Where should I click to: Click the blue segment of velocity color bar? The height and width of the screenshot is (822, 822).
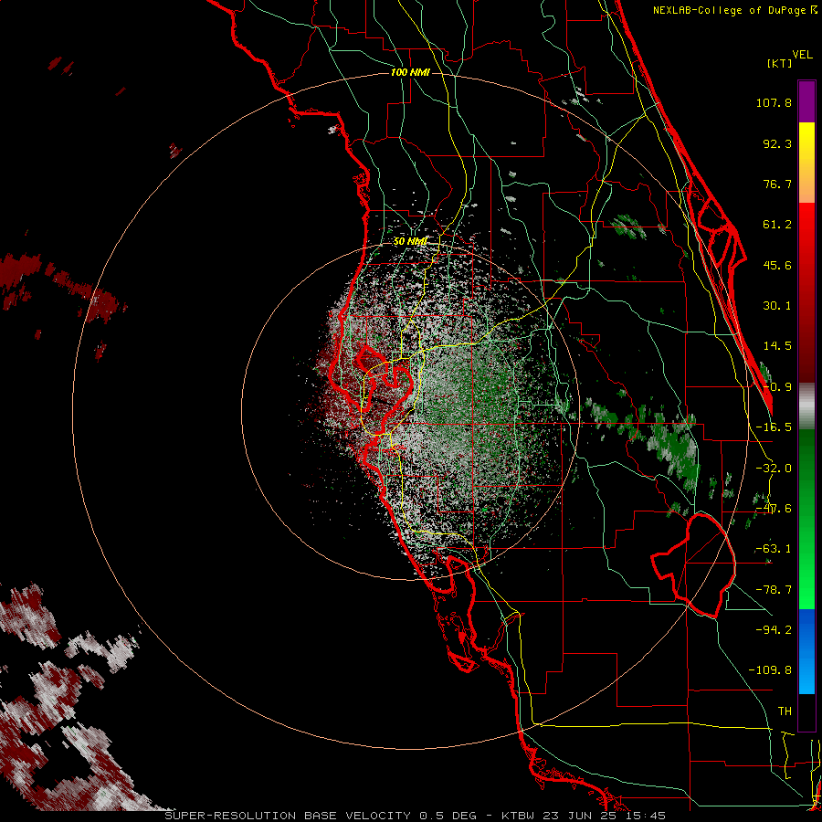tap(806, 651)
